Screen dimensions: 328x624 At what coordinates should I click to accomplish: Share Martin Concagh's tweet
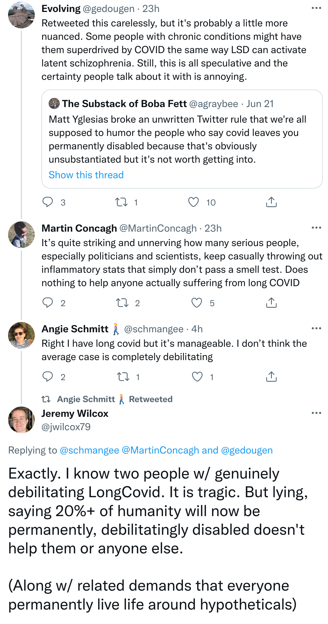point(271,303)
